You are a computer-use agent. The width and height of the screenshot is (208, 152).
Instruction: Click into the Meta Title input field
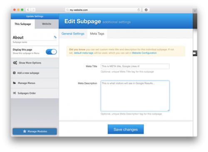[x=135, y=66]
